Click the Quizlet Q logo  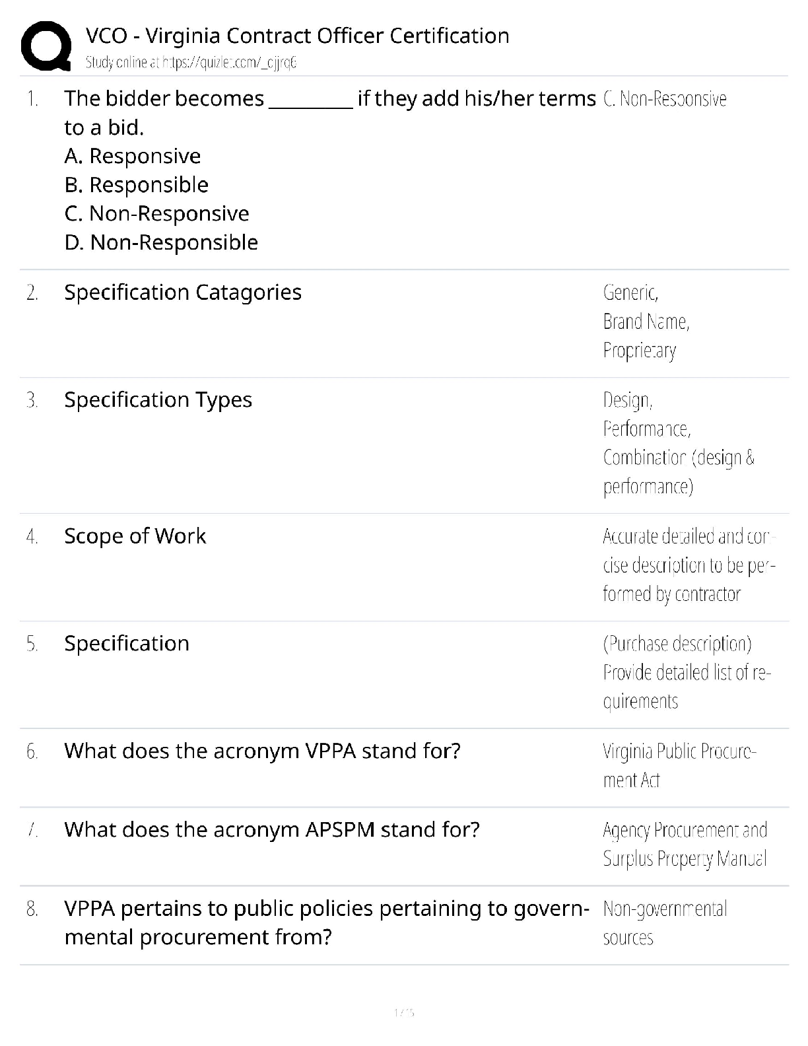pyautogui.click(x=46, y=45)
